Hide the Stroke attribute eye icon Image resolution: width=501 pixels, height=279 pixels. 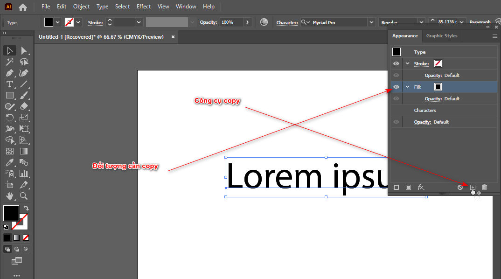[x=396, y=63]
